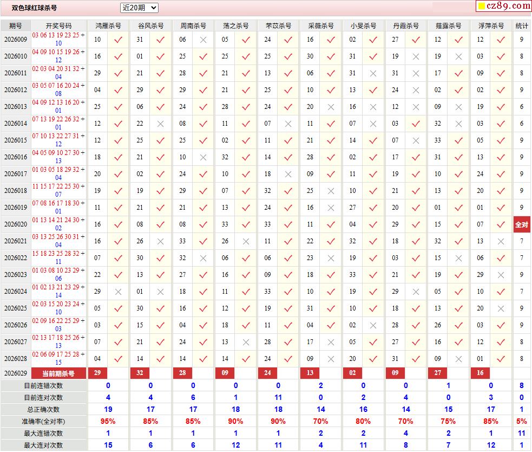Image resolution: width=532 pixels, height=452 pixels.
Task: Open the 近20期 period dropdown
Action: [x=139, y=8]
